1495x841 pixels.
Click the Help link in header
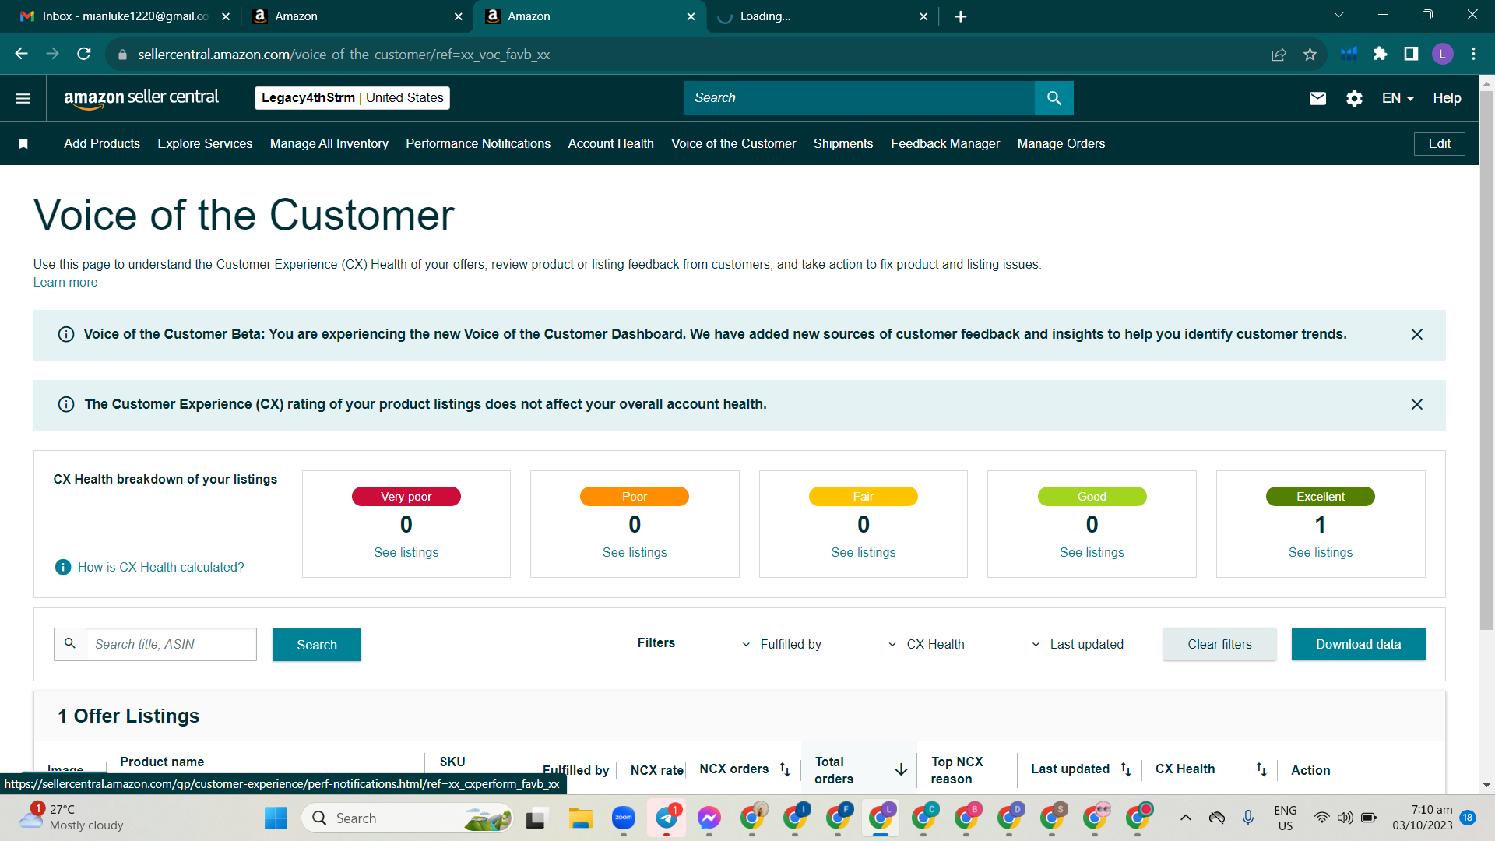click(x=1448, y=98)
